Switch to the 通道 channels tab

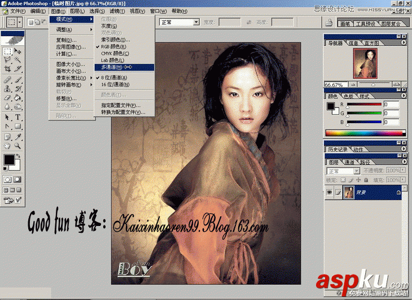tap(349, 162)
